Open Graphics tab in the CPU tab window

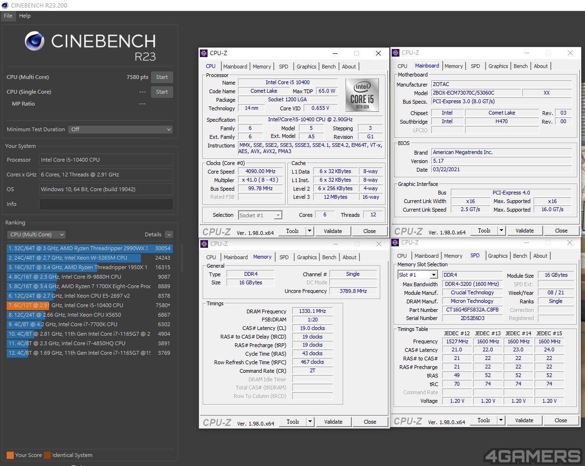coord(306,67)
